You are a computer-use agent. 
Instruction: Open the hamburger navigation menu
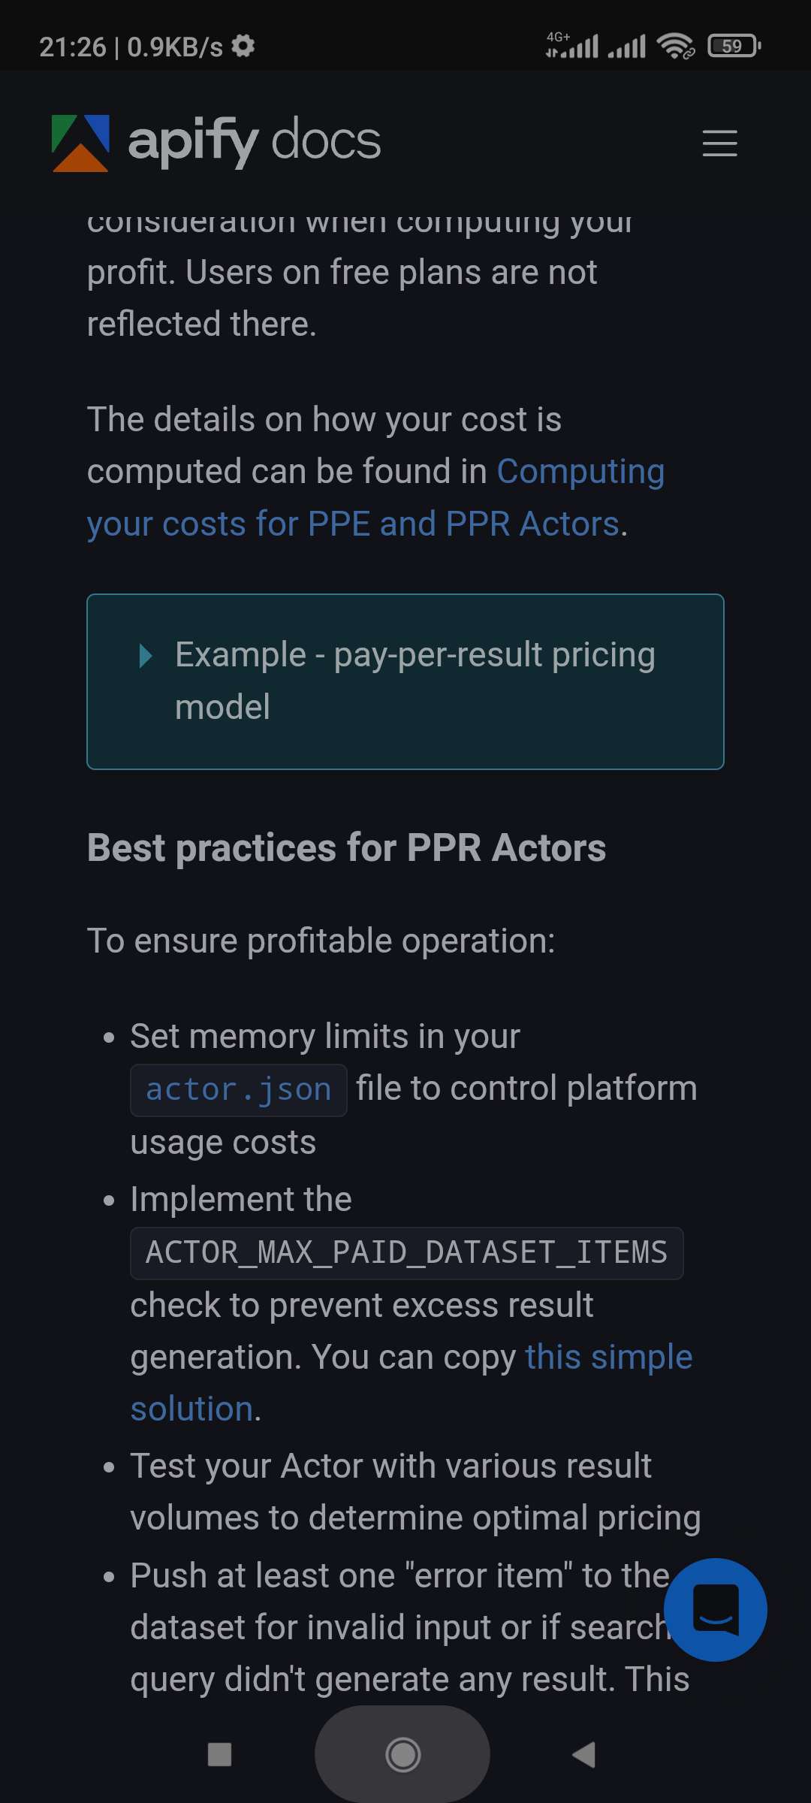pos(719,143)
